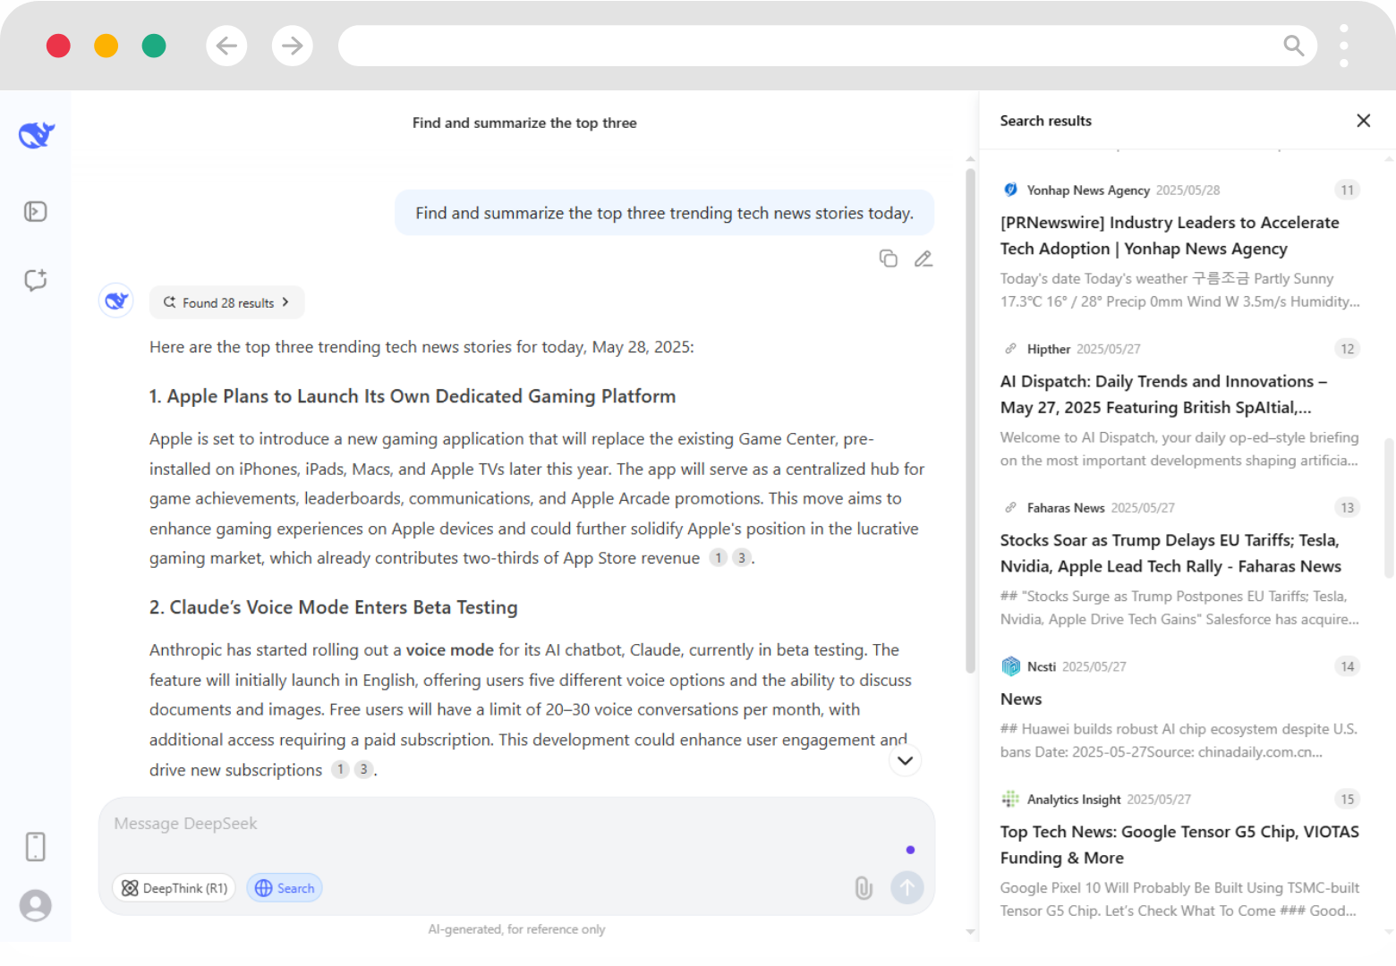Click the chat title Find and summarize the top three
The image size is (1396, 966).
click(524, 123)
